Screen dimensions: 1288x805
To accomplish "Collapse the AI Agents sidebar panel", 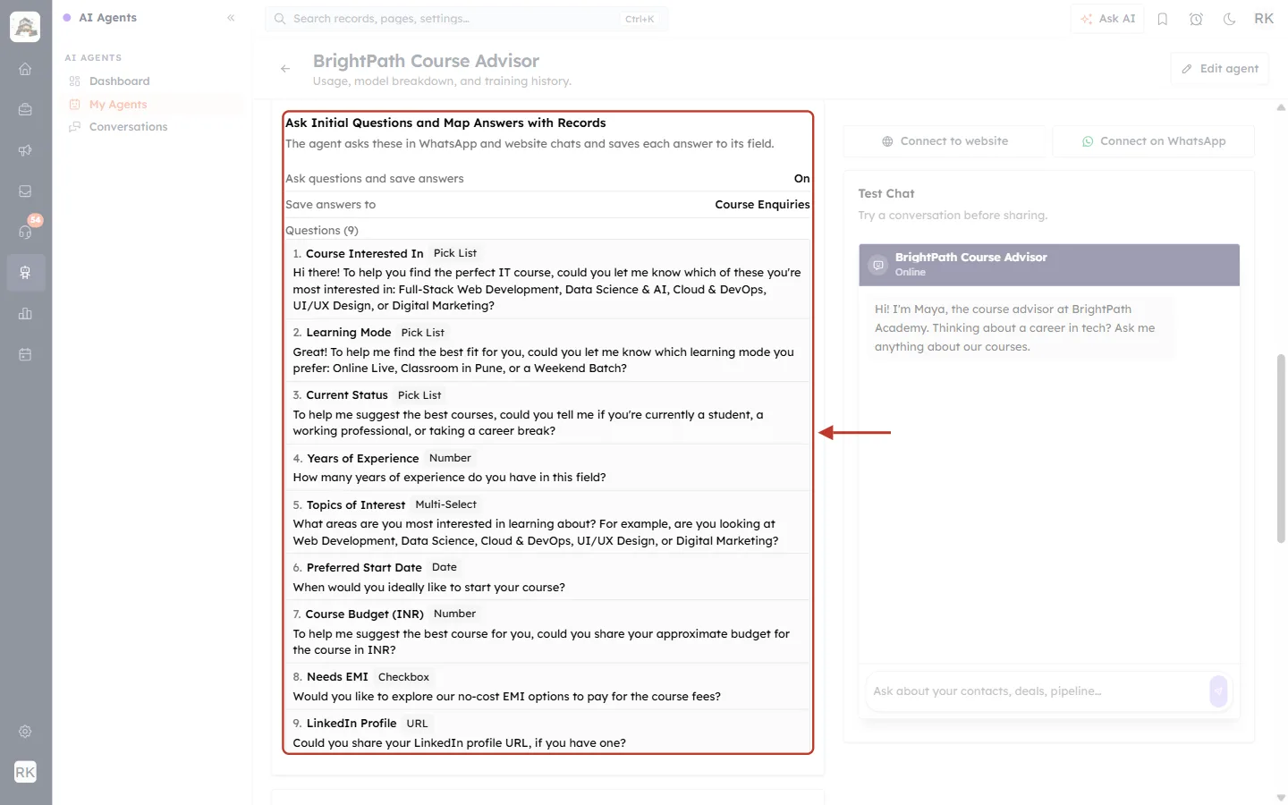I will pos(231,18).
